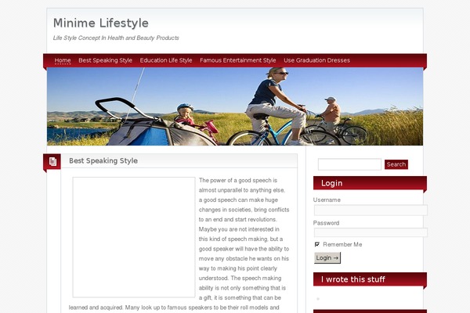Click the Username input field
The image size is (470, 313).
pyautogui.click(x=371, y=210)
